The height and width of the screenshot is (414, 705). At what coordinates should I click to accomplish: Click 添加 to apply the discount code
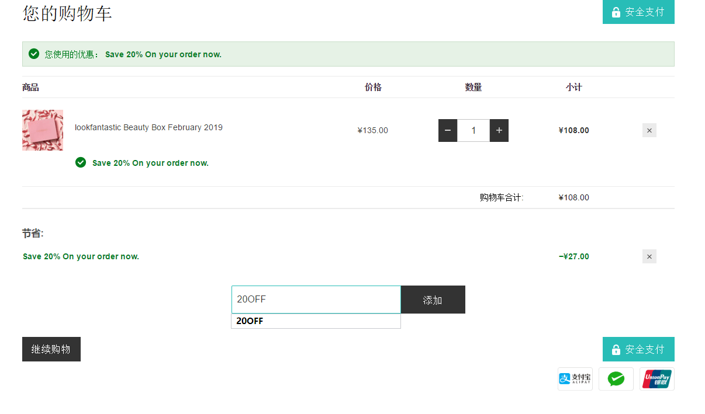click(433, 300)
